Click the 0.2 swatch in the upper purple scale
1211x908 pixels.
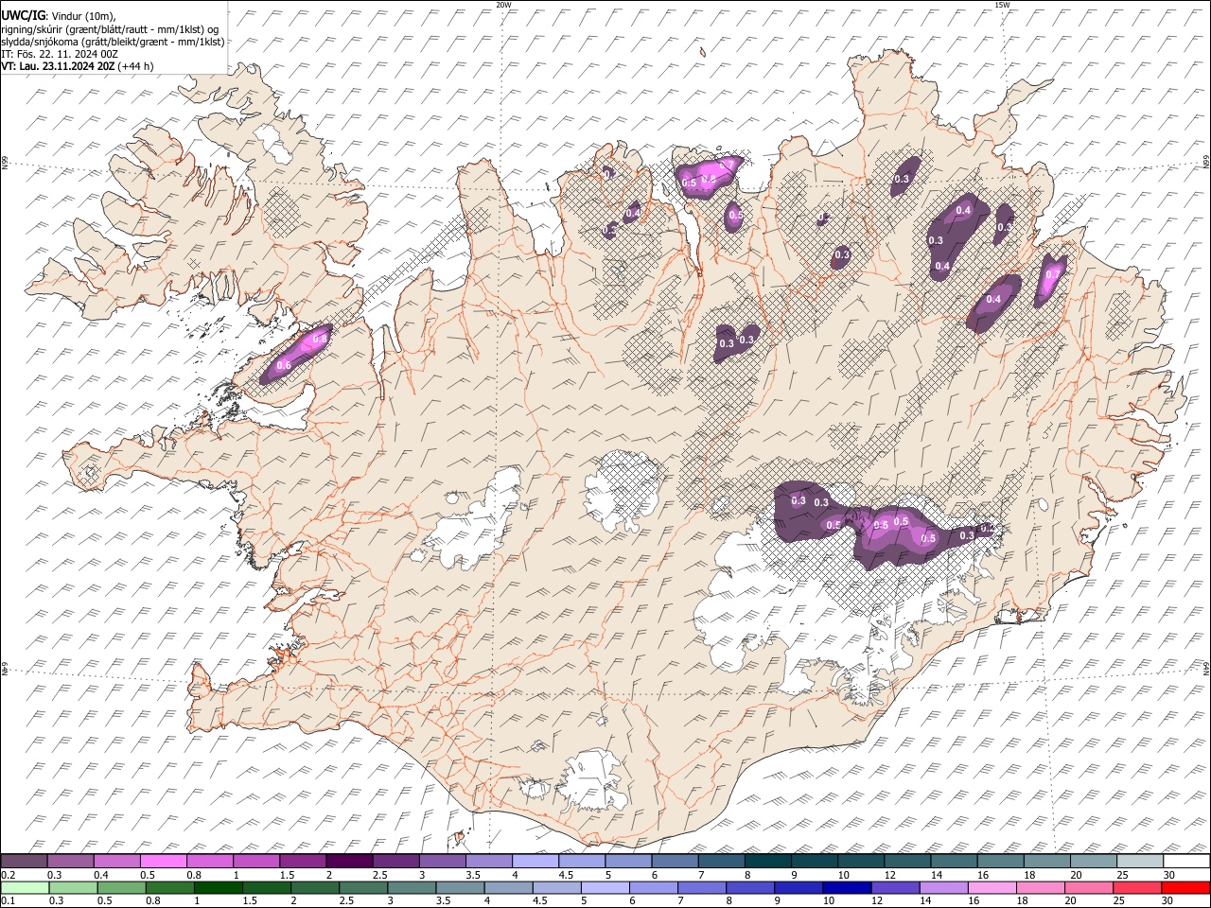(x=25, y=861)
